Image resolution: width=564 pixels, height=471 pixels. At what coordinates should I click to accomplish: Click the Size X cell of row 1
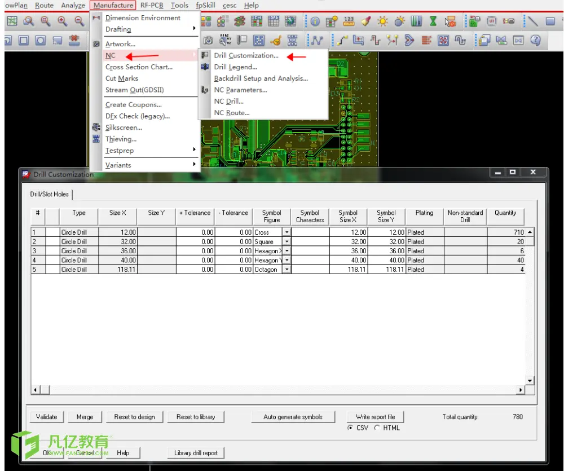point(118,232)
